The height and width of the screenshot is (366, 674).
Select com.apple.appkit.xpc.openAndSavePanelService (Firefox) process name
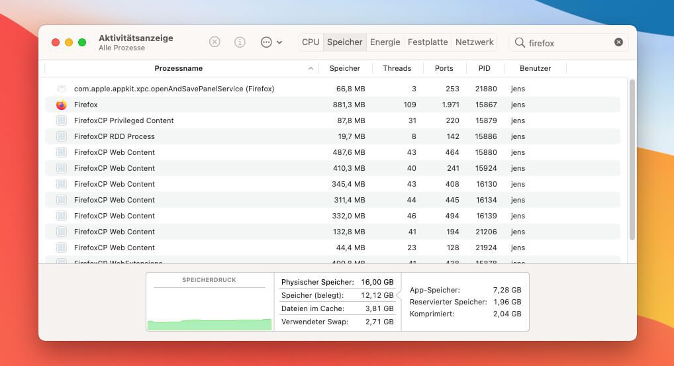174,89
